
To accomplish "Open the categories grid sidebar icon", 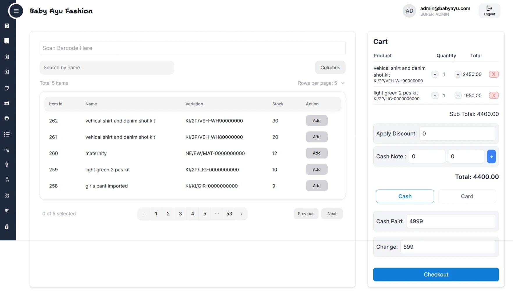I will tap(7, 195).
